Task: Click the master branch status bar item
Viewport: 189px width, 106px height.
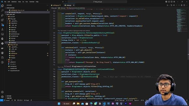Action: click(7, 100)
